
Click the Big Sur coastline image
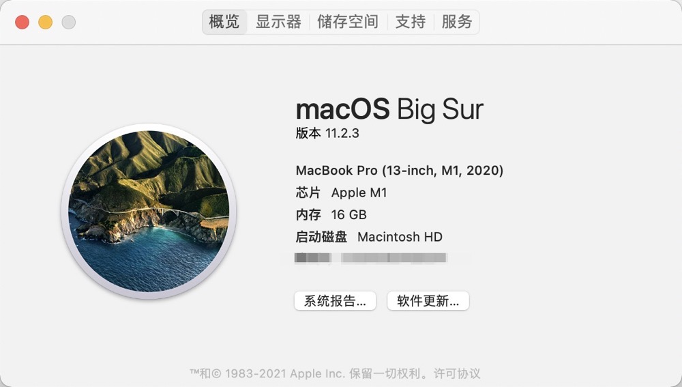(x=149, y=211)
